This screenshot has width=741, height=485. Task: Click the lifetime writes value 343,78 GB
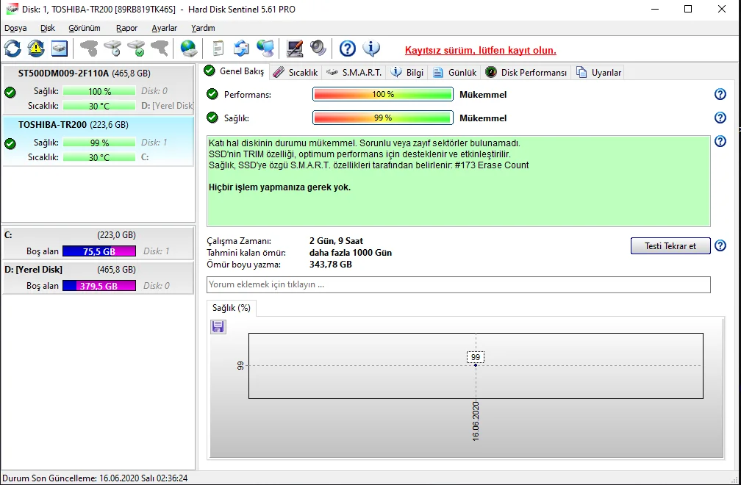click(x=330, y=265)
